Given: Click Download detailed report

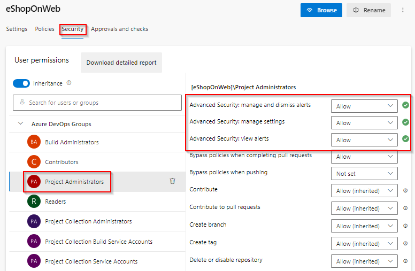Looking at the screenshot, I should (x=121, y=63).
